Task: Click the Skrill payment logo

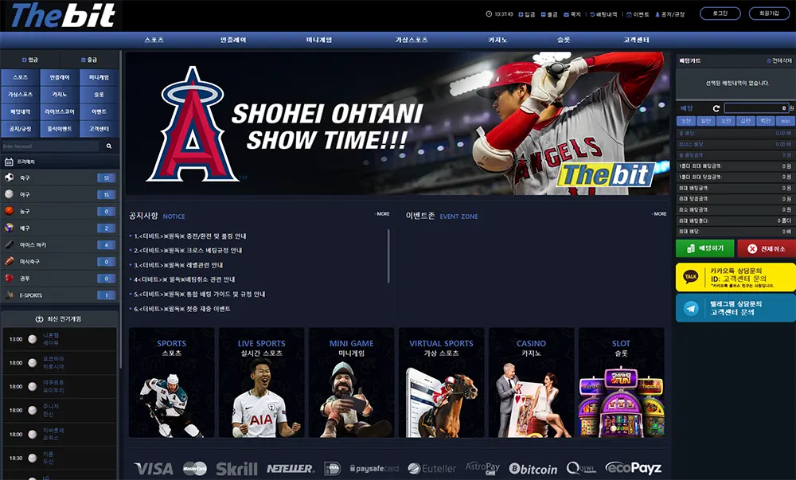Action: [x=236, y=469]
